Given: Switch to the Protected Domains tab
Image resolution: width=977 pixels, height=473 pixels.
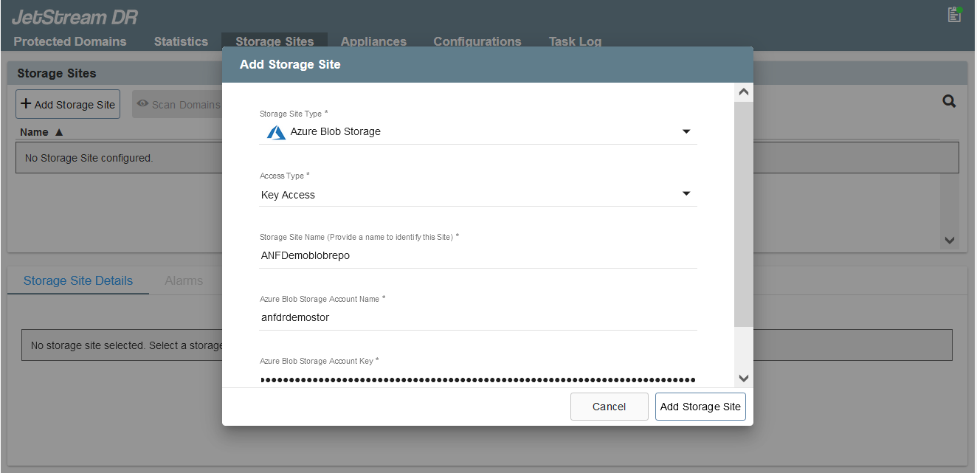Looking at the screenshot, I should pyautogui.click(x=70, y=41).
